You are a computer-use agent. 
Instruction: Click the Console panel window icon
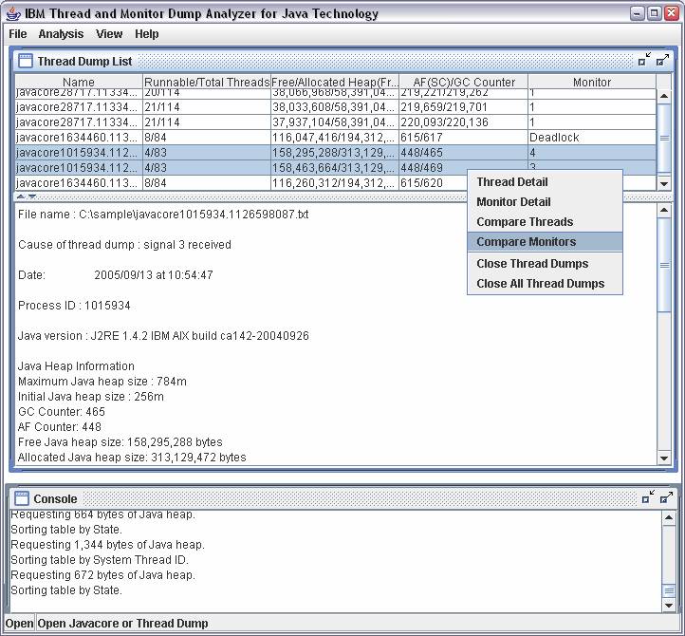click(21, 498)
